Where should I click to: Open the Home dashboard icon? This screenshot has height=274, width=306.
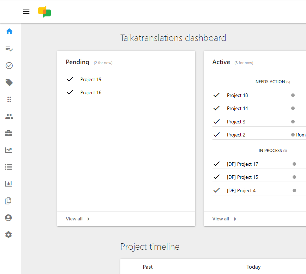click(9, 31)
